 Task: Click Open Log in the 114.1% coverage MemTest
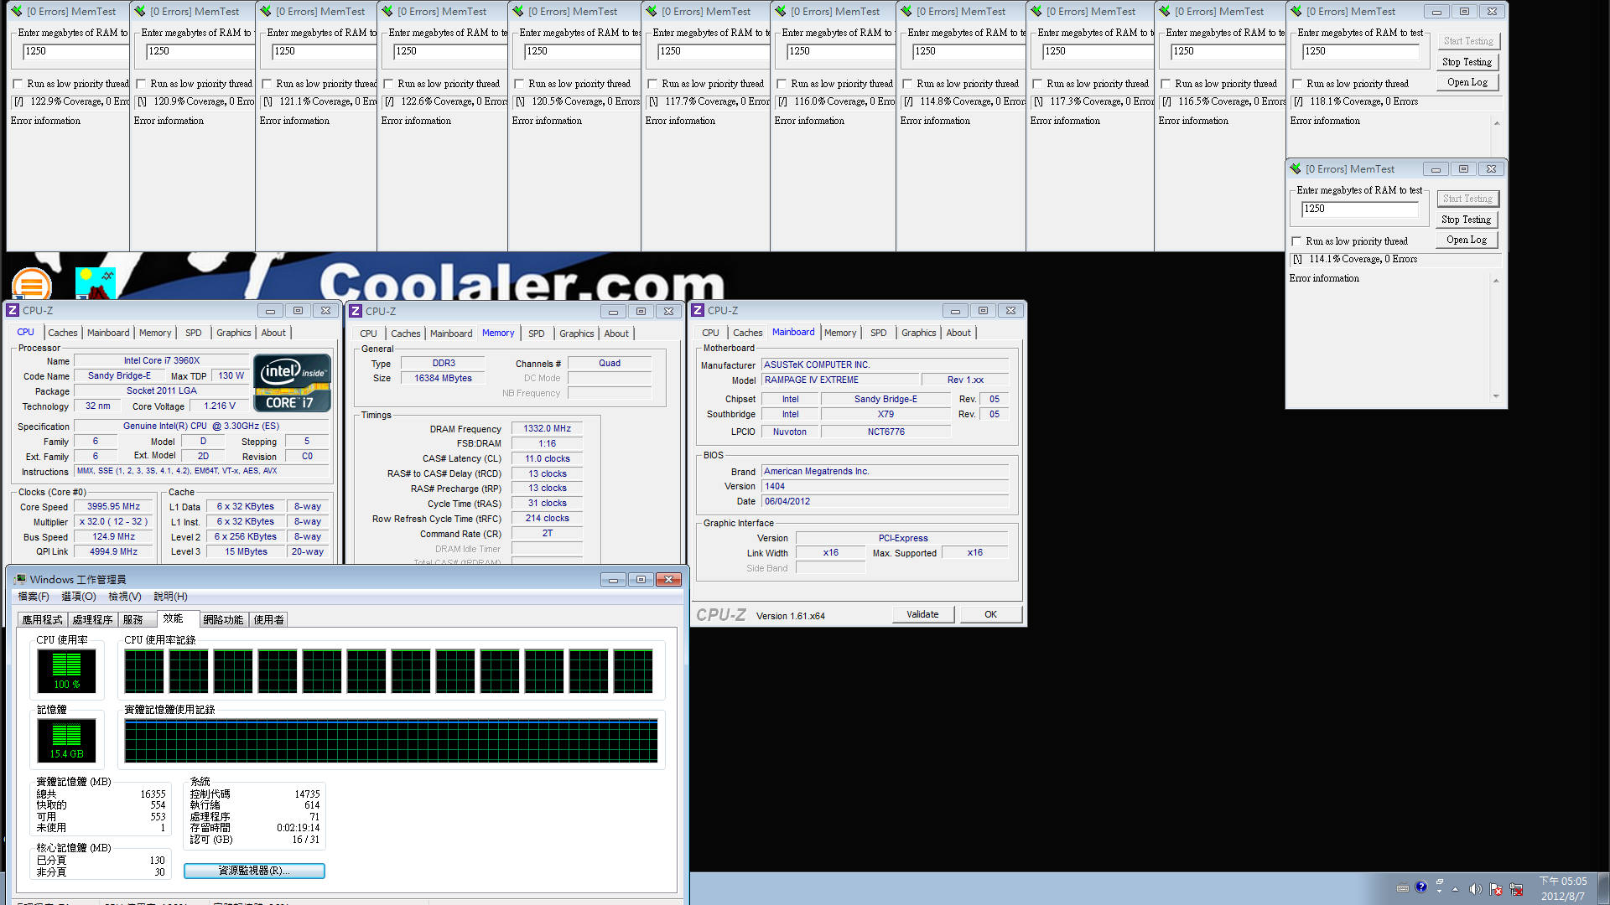click(x=1466, y=240)
